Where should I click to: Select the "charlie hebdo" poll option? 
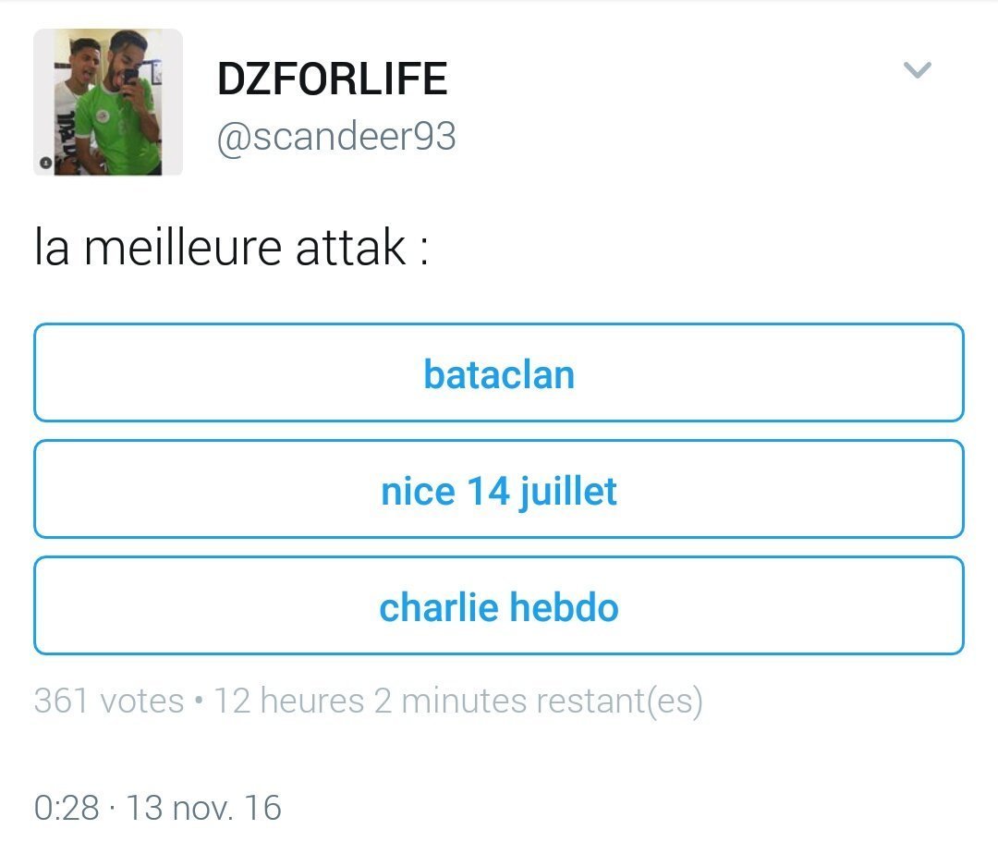tap(499, 605)
